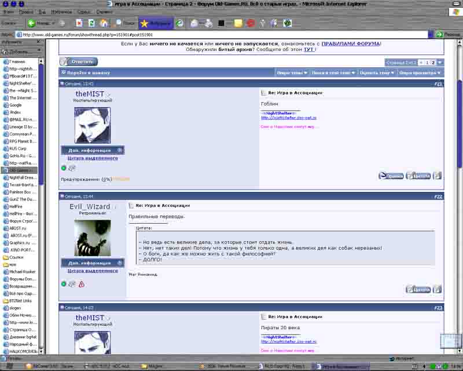Expand the BT2Net Links folder
Image resolution: width=463 pixels, height=371 pixels.
point(17,301)
